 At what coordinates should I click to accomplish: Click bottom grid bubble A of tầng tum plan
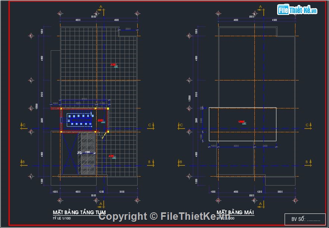(x=60, y=200)
